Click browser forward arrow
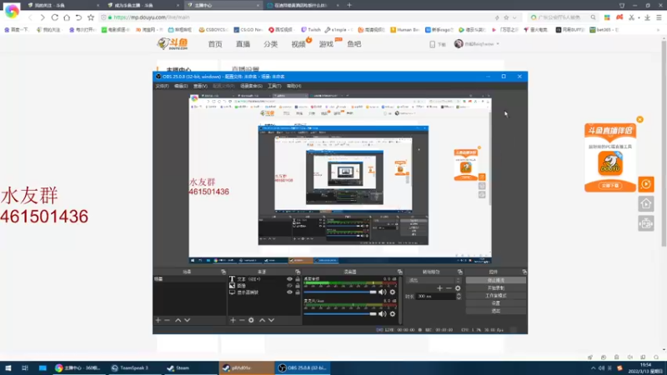667x375 pixels. (43, 17)
